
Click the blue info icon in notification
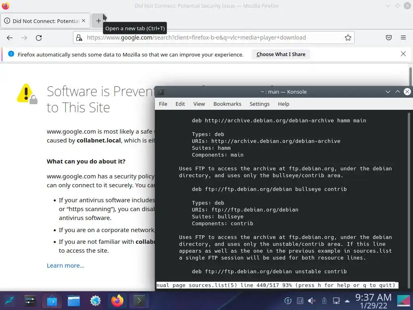click(x=11, y=54)
